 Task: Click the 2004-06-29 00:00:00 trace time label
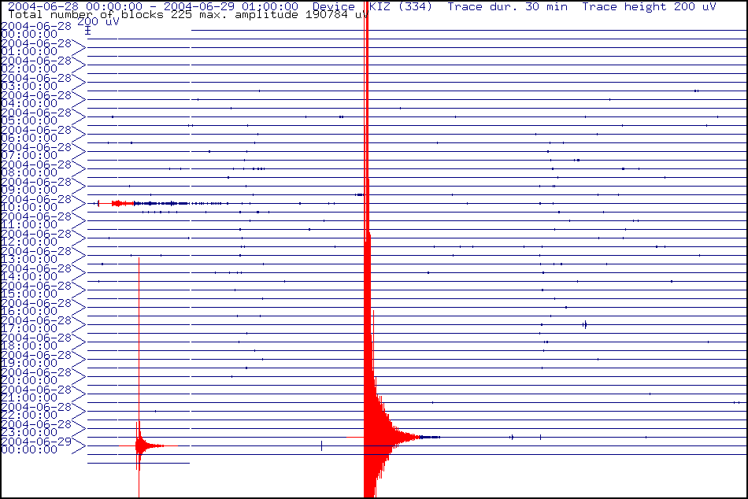(x=36, y=446)
